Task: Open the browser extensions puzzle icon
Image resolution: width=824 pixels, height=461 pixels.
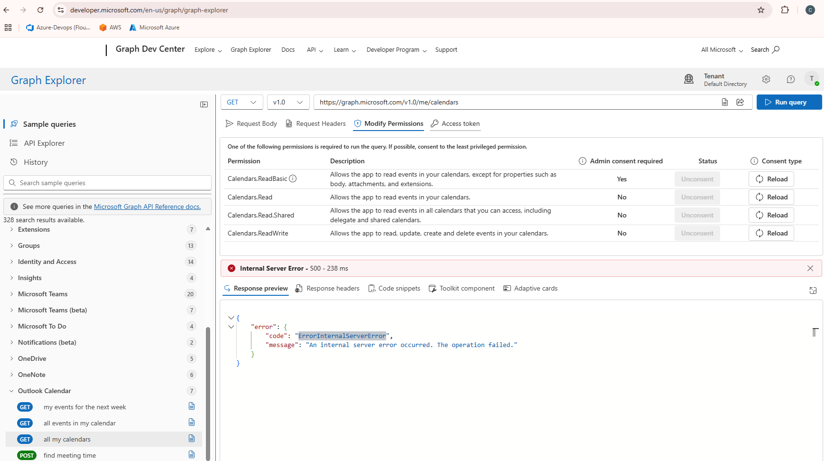Action: pyautogui.click(x=785, y=10)
